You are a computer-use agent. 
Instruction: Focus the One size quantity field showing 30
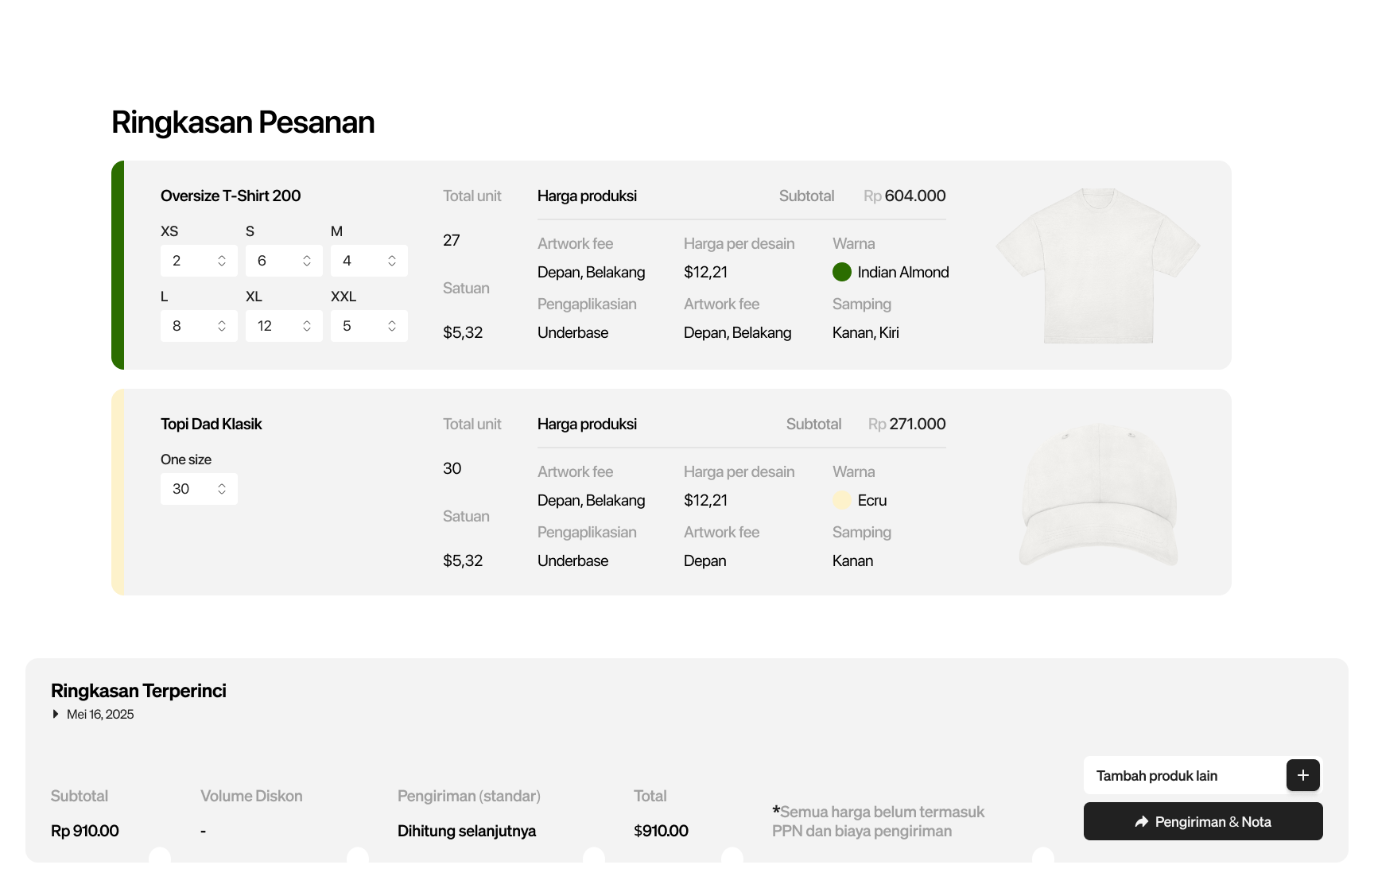point(187,489)
